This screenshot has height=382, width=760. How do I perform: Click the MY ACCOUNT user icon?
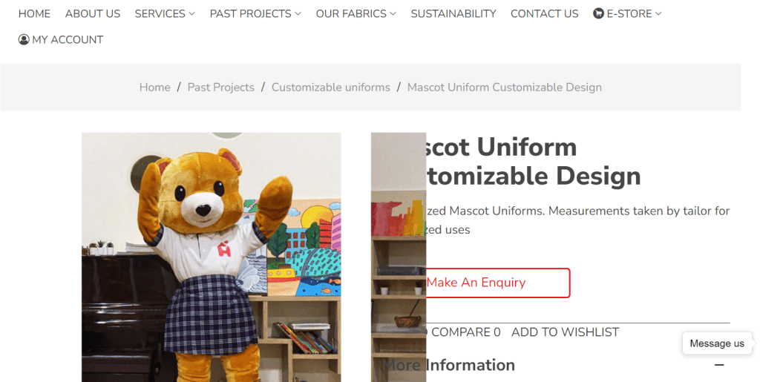point(24,40)
